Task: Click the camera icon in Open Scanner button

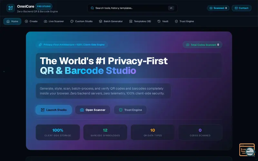Action: coord(82,110)
